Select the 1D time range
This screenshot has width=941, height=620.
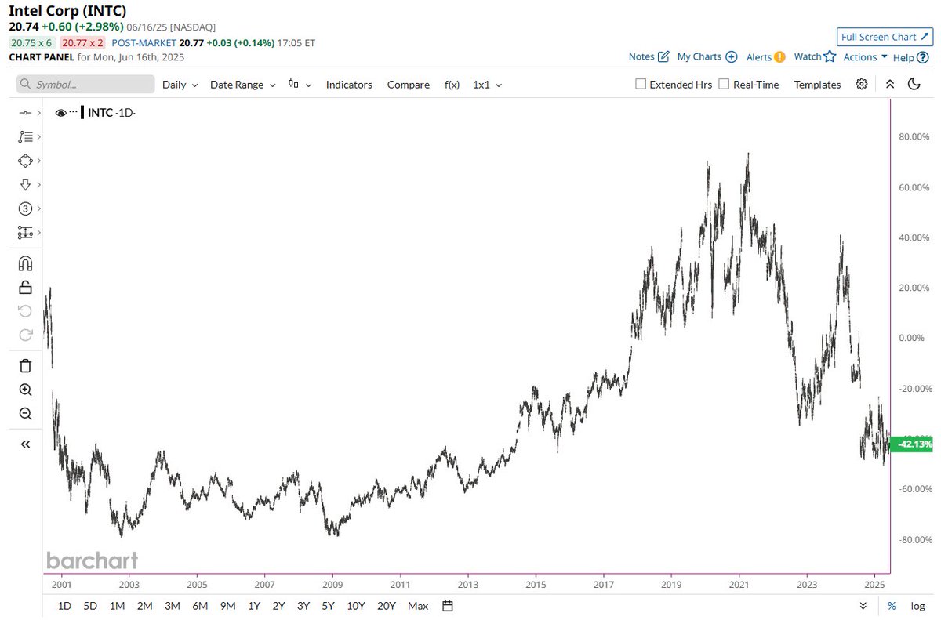65,606
